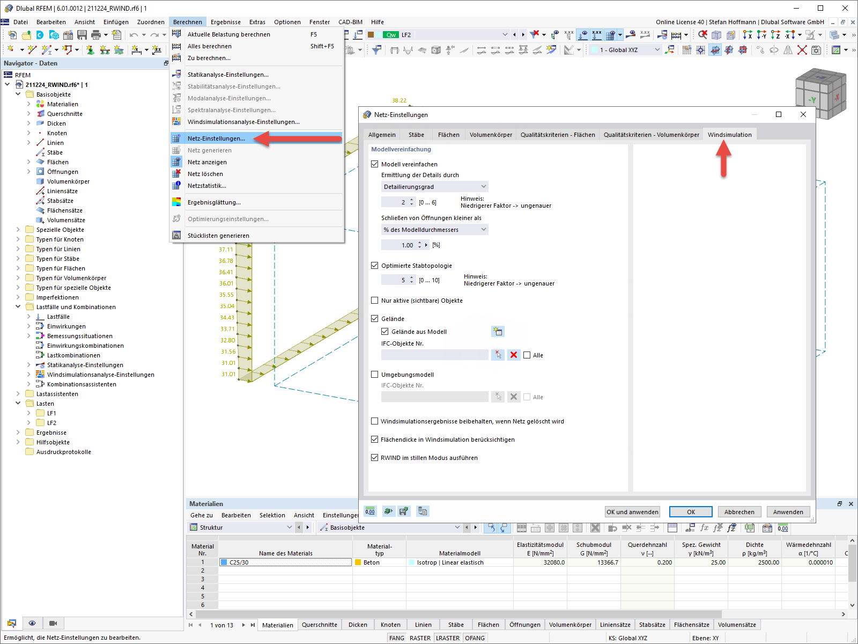Open unit settings via 0,00 icon in dialog footer
858x644 pixels.
pyautogui.click(x=369, y=511)
